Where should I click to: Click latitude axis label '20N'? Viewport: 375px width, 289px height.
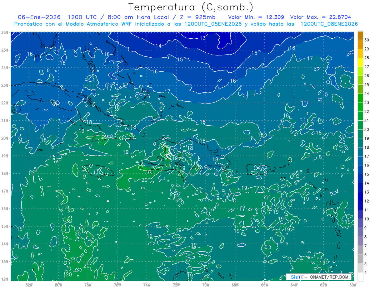(x=5, y=138)
